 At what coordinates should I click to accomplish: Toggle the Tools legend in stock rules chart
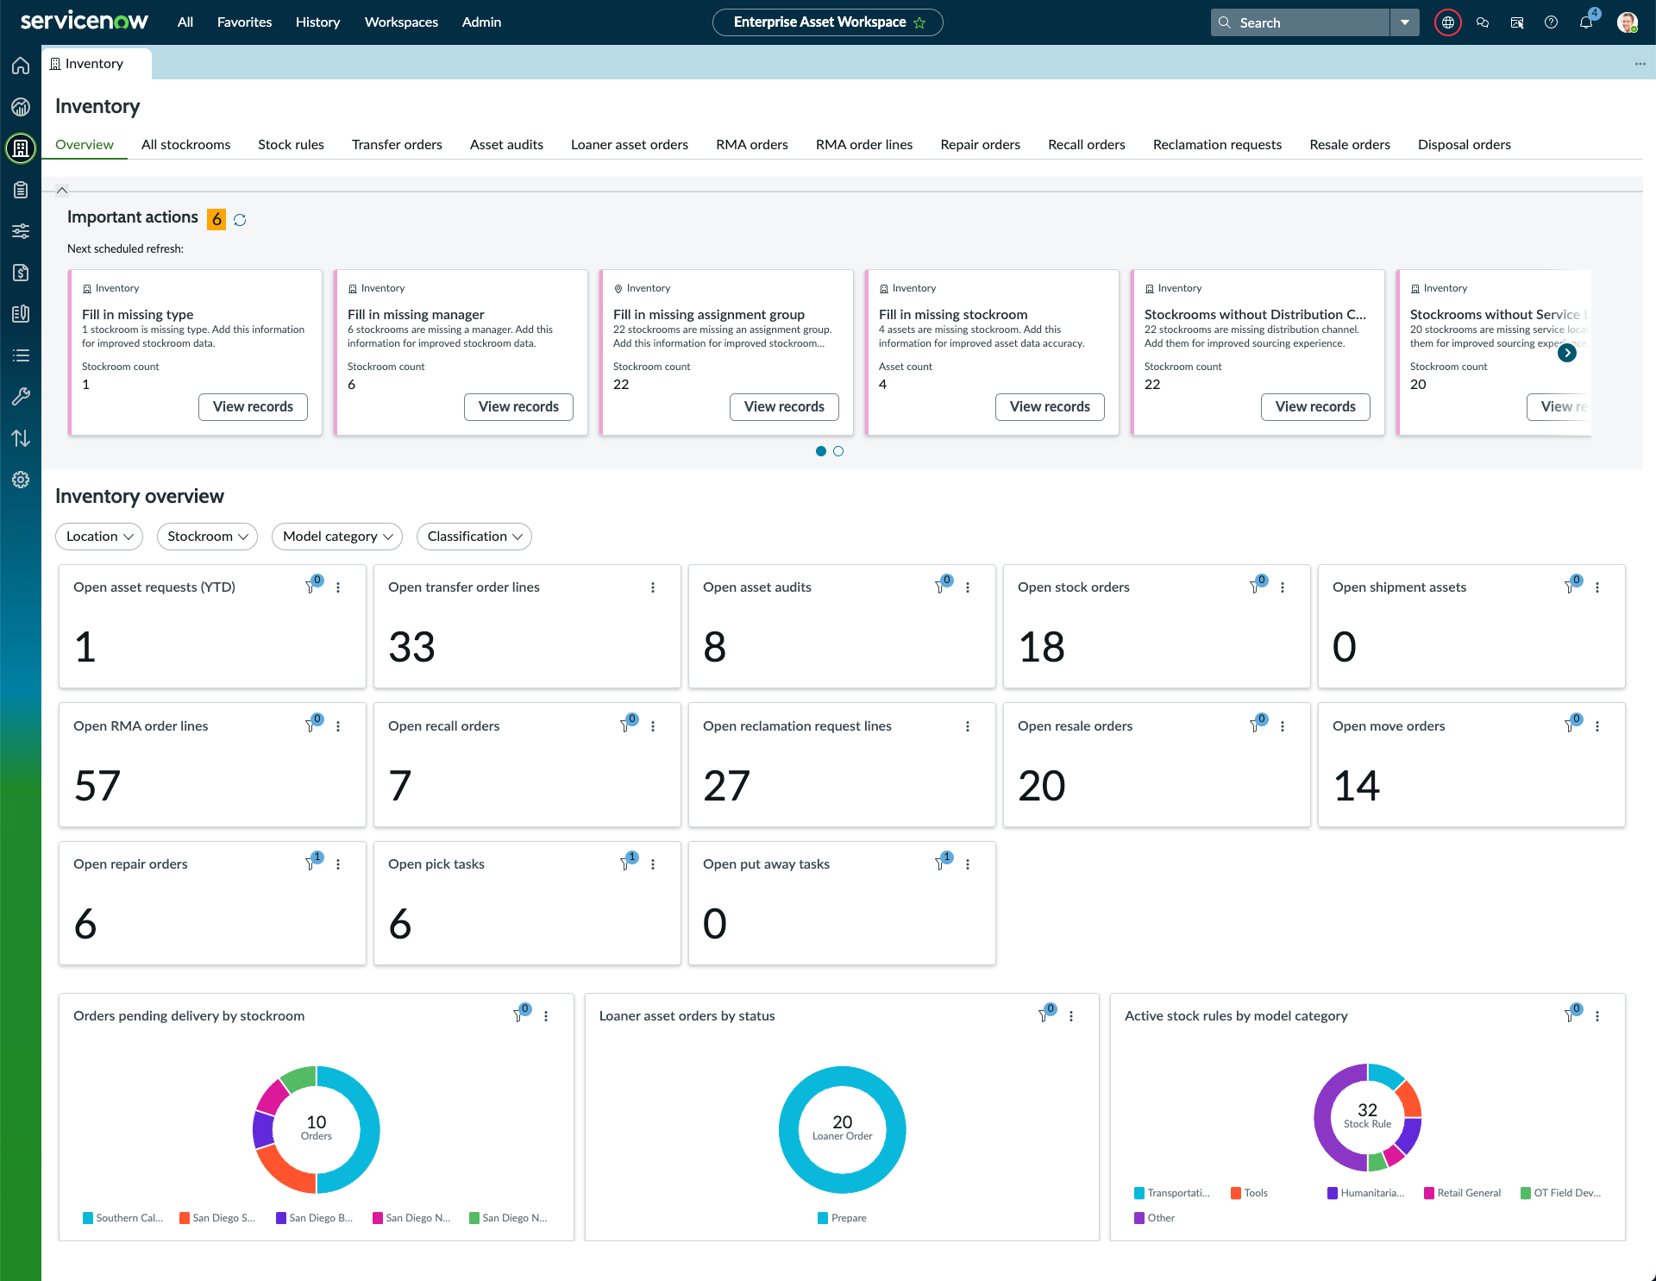click(x=1249, y=1193)
